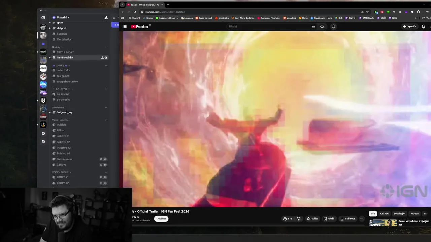Collapse the GAMES category in Discord

(x=61, y=65)
